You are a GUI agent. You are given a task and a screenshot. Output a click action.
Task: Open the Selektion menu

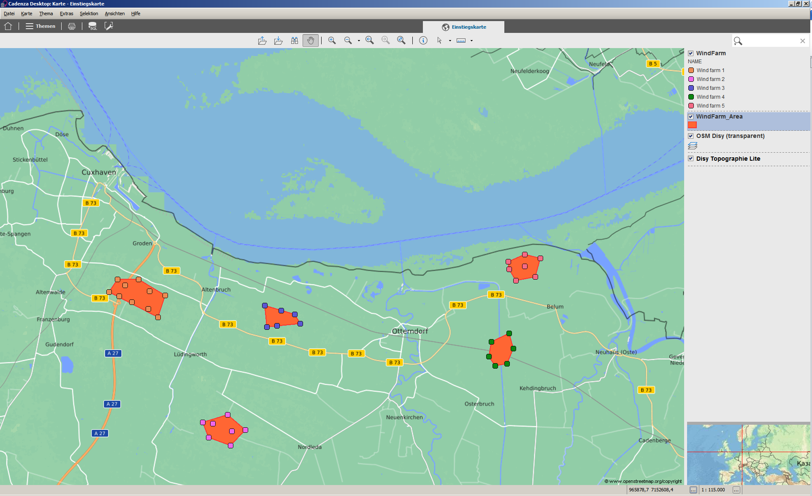89,13
